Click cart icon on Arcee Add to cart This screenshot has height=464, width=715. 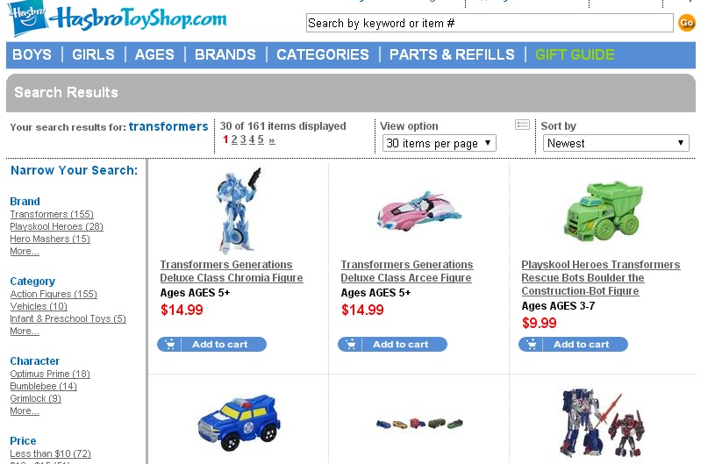350,344
